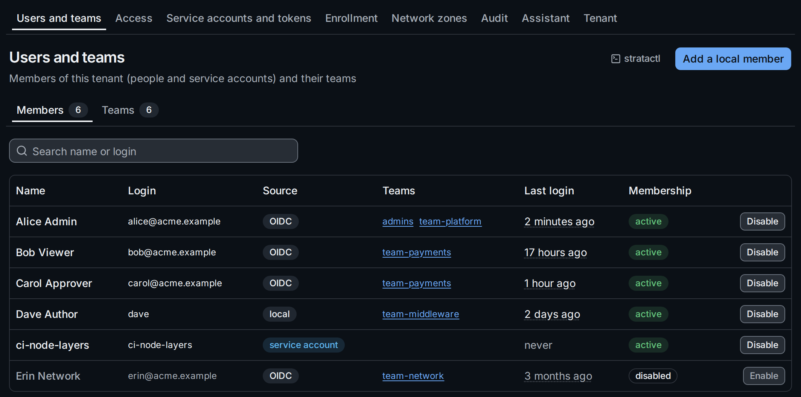Click alice@acme.example login

(x=174, y=221)
